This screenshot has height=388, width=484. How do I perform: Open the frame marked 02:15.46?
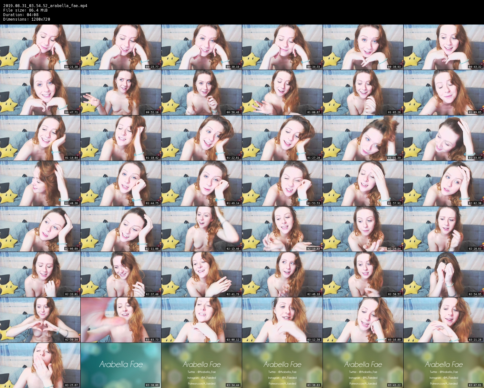click(x=201, y=229)
